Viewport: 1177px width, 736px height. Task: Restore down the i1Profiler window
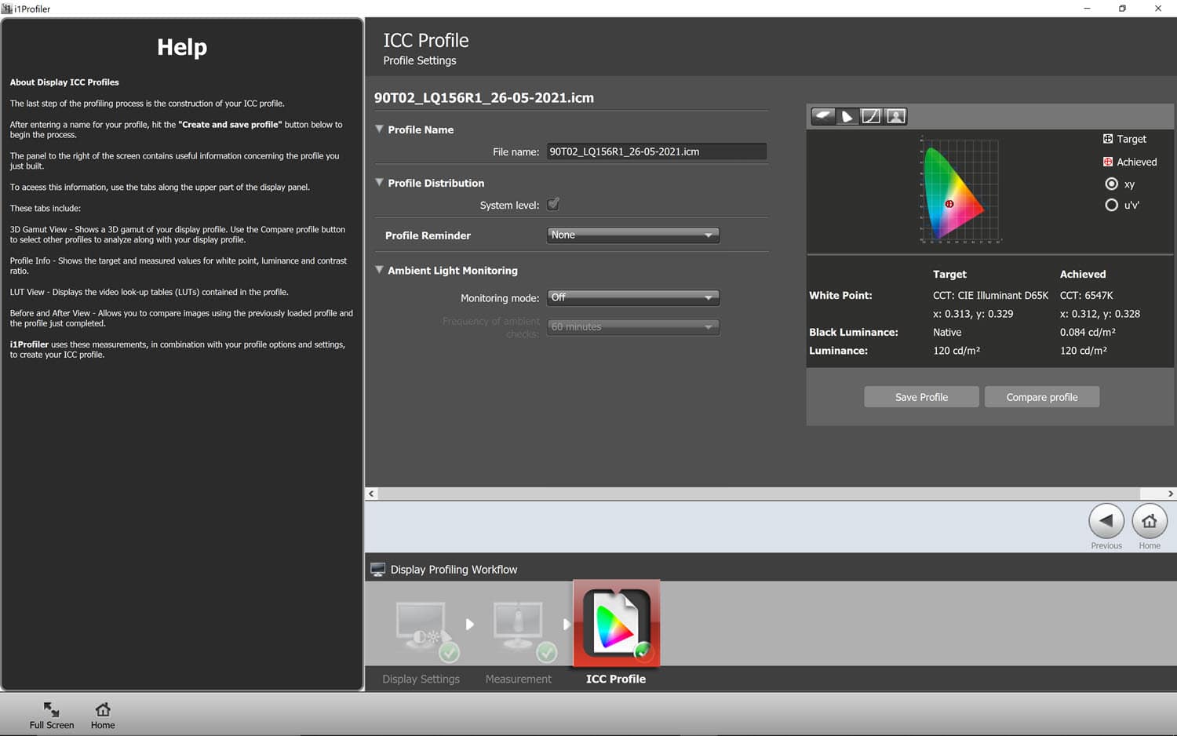(x=1122, y=9)
